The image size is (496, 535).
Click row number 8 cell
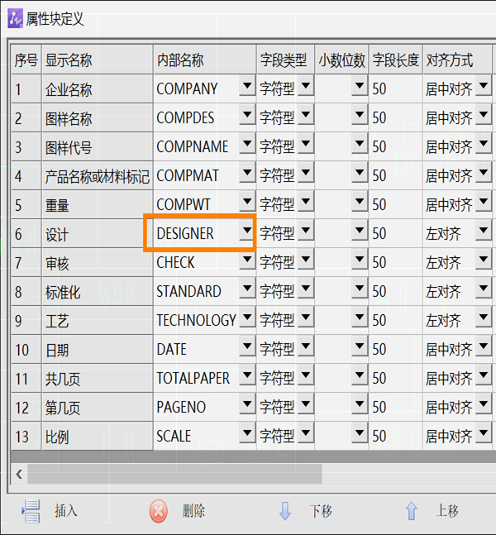[x=26, y=292]
